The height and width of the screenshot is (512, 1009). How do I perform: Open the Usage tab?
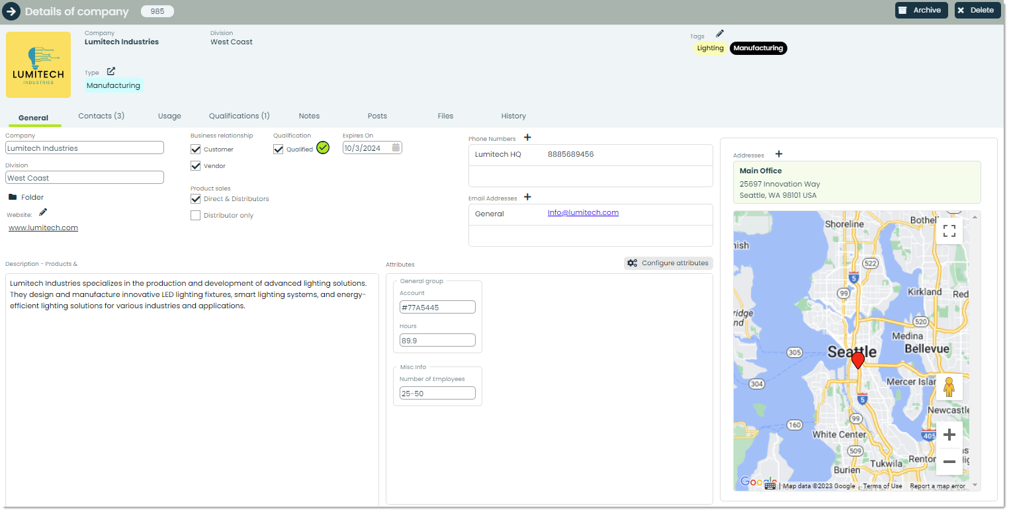(169, 116)
